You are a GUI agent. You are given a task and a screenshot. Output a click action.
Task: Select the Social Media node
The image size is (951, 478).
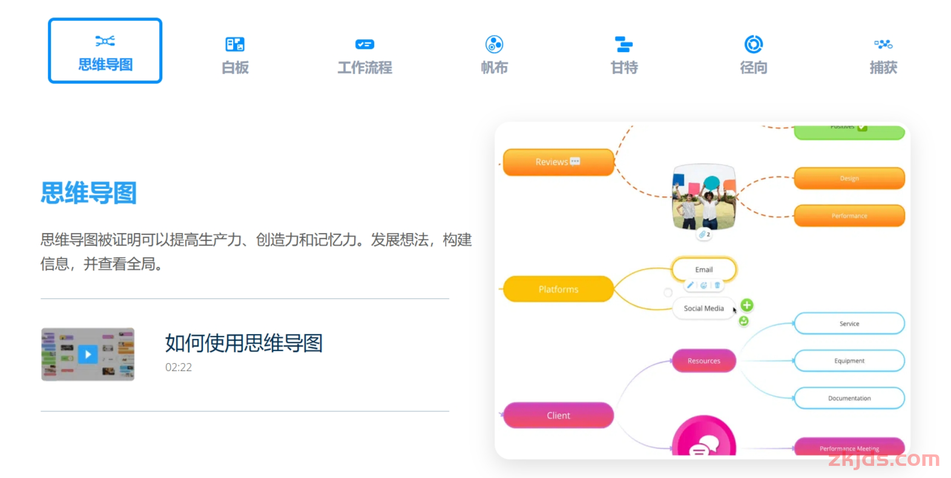tap(704, 308)
